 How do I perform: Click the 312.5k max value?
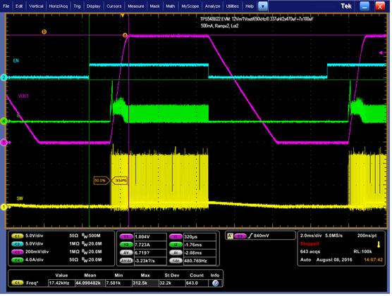[145, 283]
